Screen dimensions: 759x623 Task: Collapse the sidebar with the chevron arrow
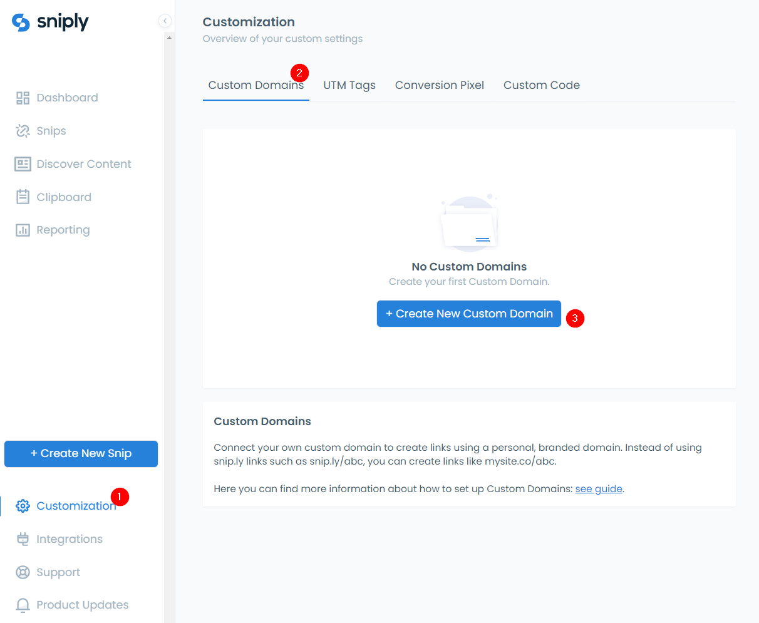pyautogui.click(x=165, y=21)
